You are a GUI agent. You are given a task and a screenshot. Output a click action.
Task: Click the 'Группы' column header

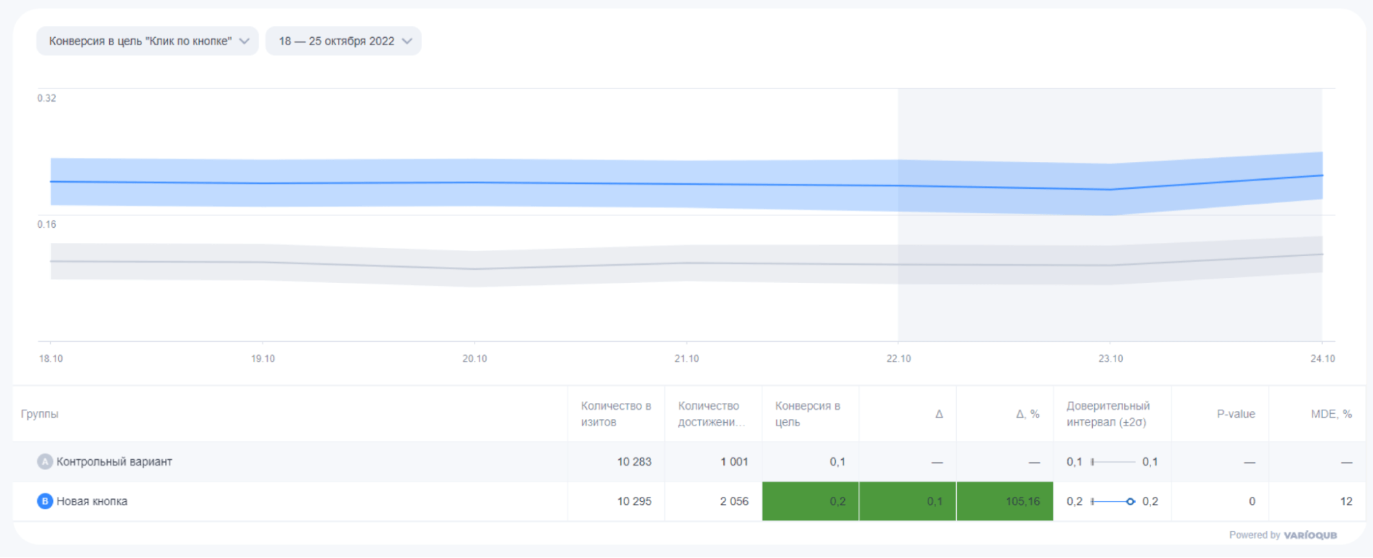point(40,414)
